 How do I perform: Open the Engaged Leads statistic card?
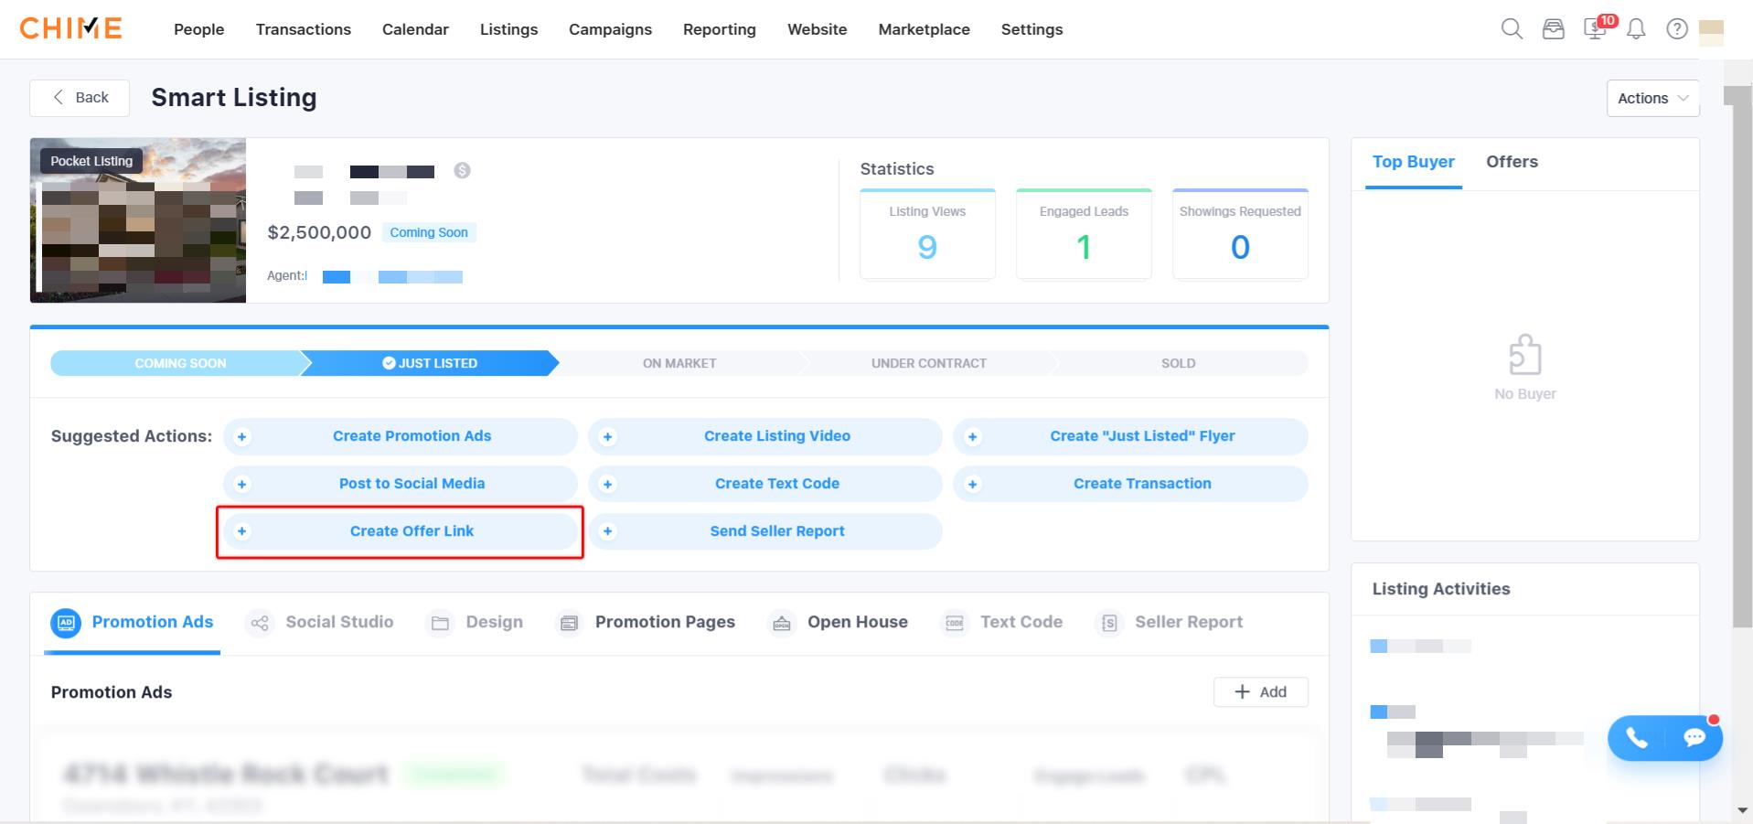[1084, 234]
